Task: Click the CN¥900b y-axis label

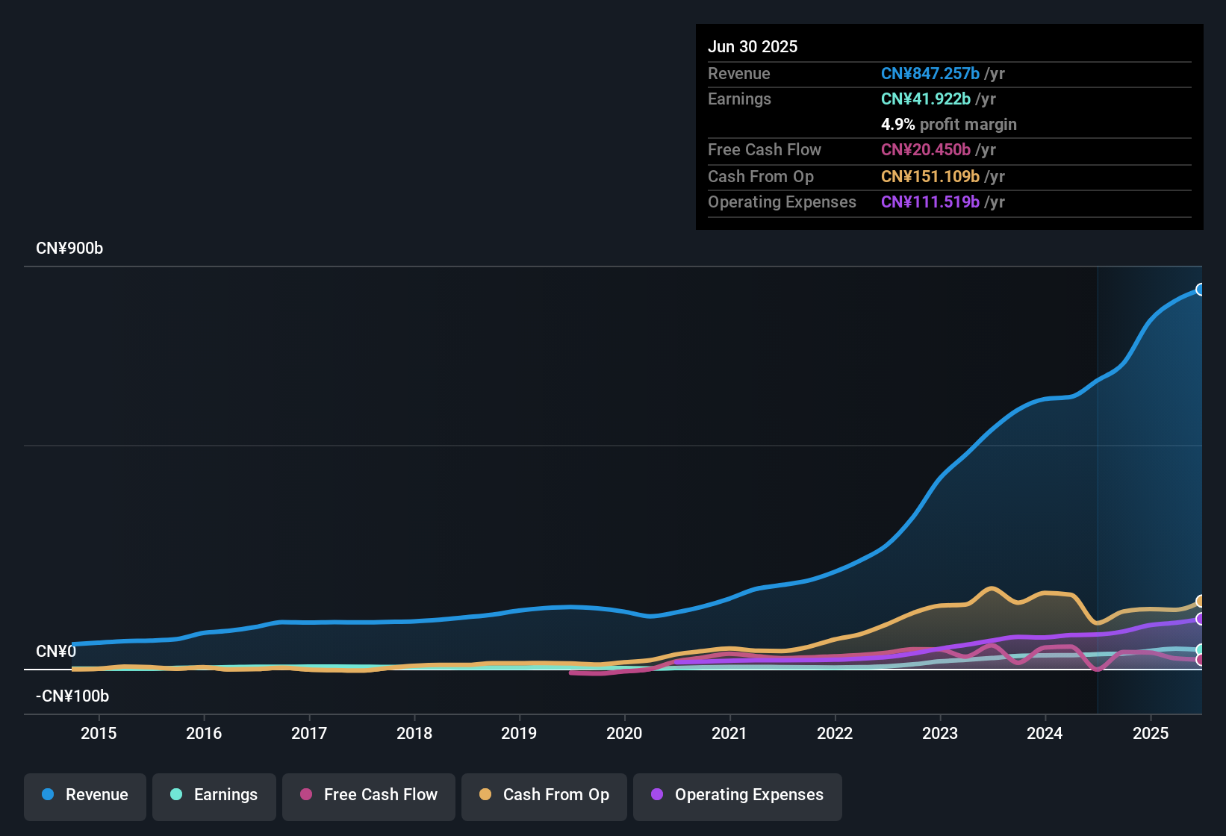Action: pos(69,249)
